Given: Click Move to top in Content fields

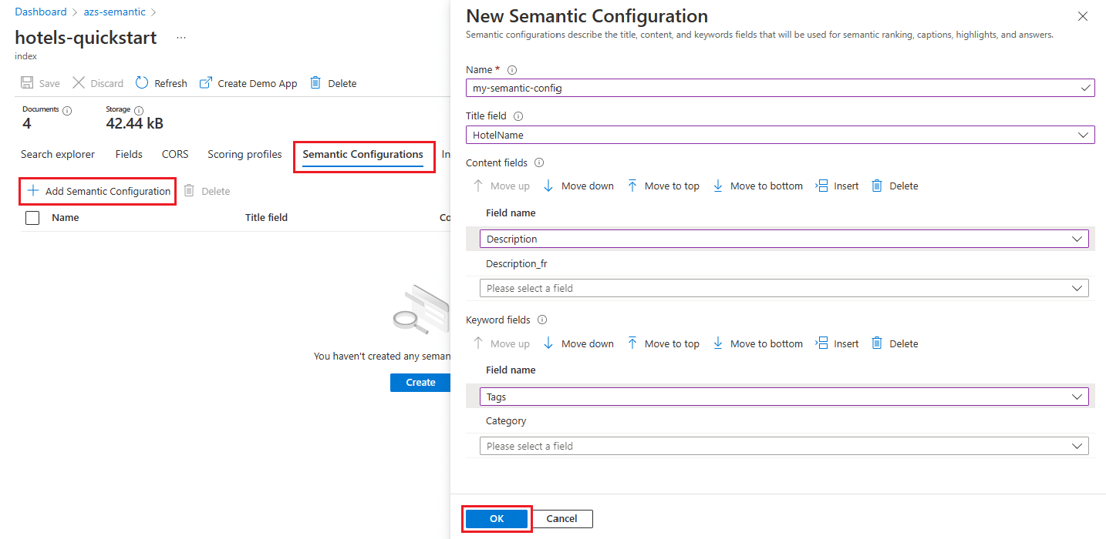Looking at the screenshot, I should pyautogui.click(x=663, y=186).
